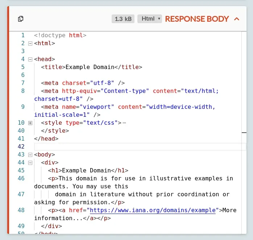Open the iana.org/domains/example link
This screenshot has width=253, height=240.
click(x=153, y=210)
